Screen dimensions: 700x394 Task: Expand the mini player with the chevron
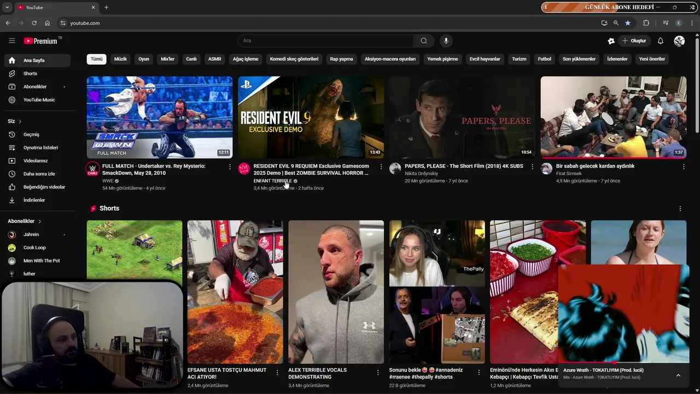click(678, 375)
